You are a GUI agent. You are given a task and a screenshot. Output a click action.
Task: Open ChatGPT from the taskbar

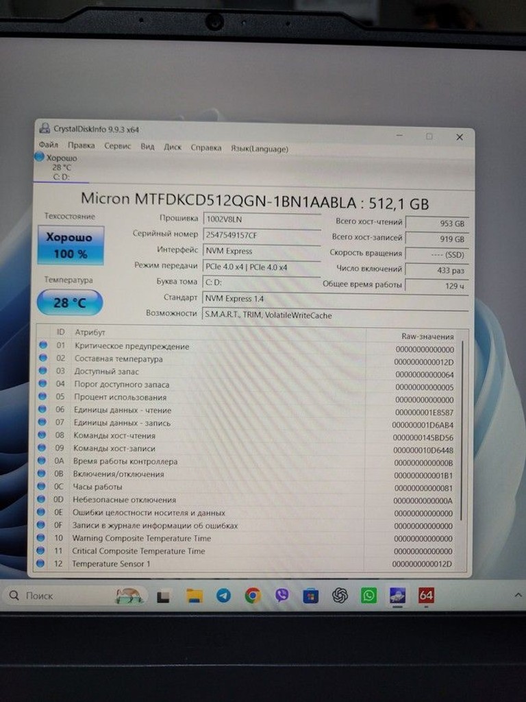point(340,596)
